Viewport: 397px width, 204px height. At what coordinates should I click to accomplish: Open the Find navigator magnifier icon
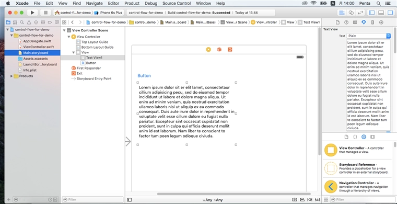click(x=22, y=22)
